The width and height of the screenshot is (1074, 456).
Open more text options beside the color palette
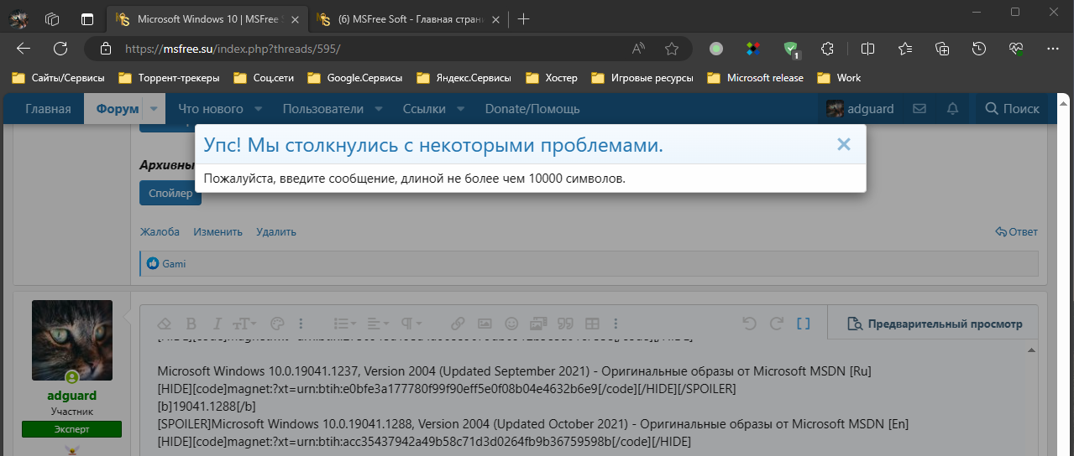[301, 324]
